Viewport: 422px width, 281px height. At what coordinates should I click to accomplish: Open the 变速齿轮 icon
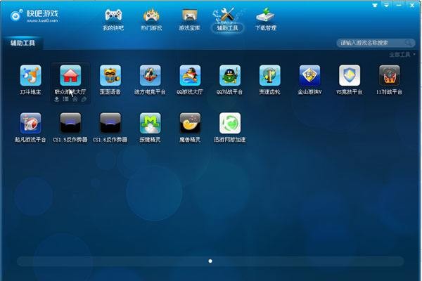269,75
